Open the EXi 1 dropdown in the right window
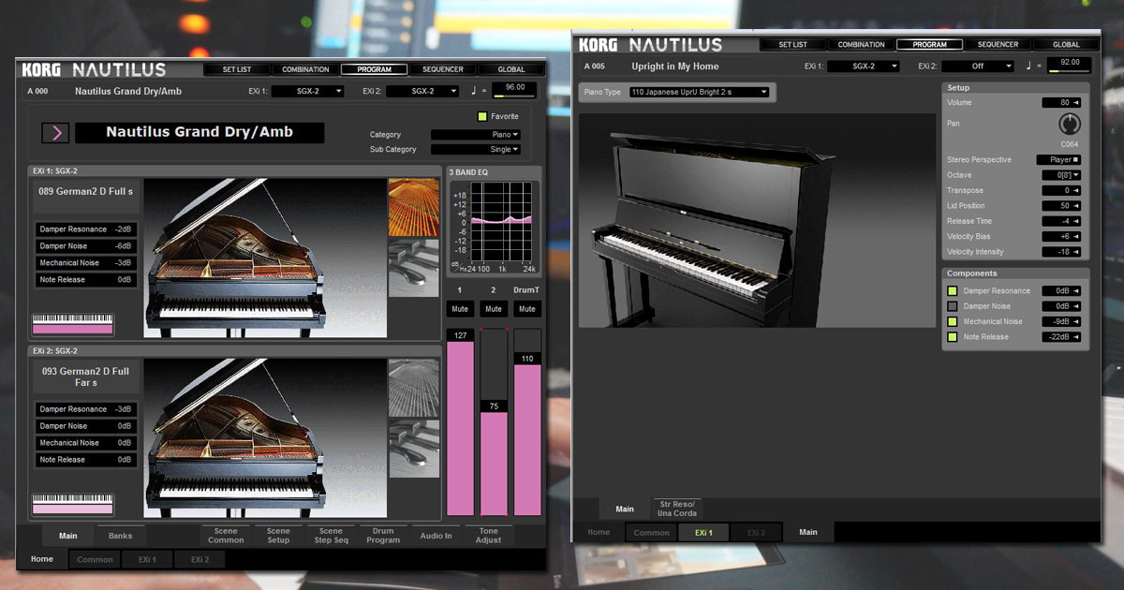Image resolution: width=1124 pixels, height=590 pixels. point(864,66)
